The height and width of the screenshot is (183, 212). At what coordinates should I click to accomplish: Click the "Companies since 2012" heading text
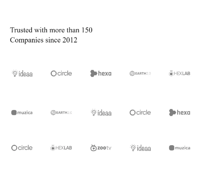pos(43,40)
